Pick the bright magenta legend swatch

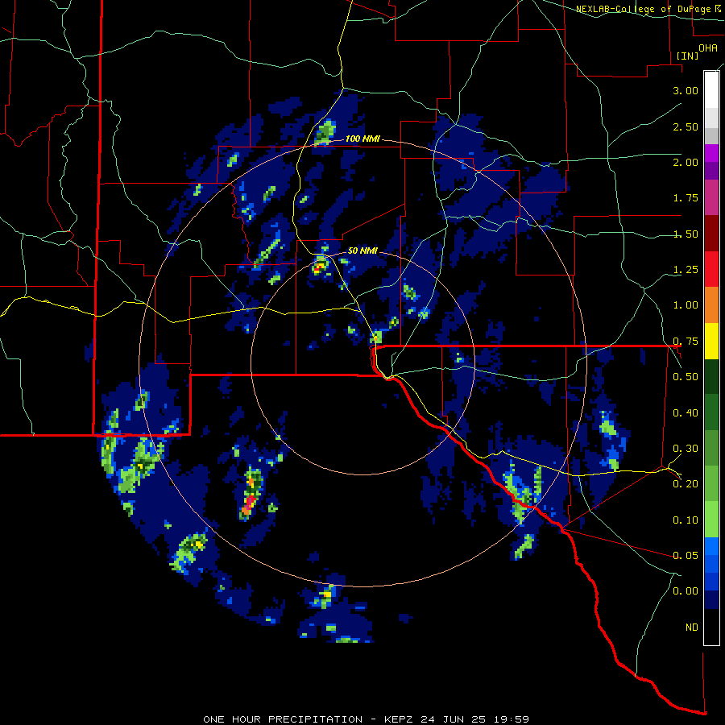click(711, 153)
